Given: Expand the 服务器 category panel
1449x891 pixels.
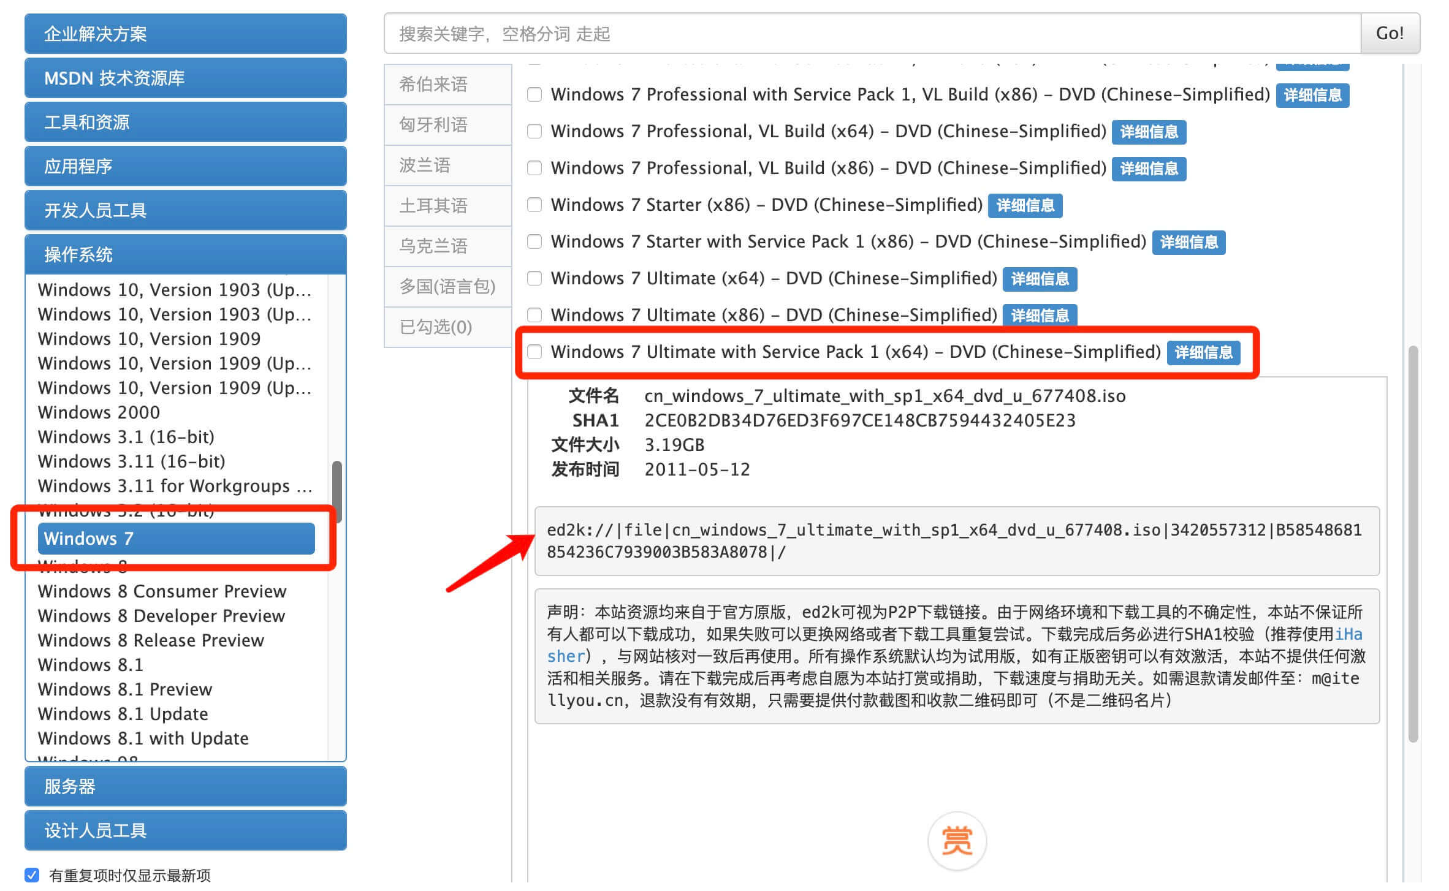Looking at the screenshot, I should (x=185, y=786).
